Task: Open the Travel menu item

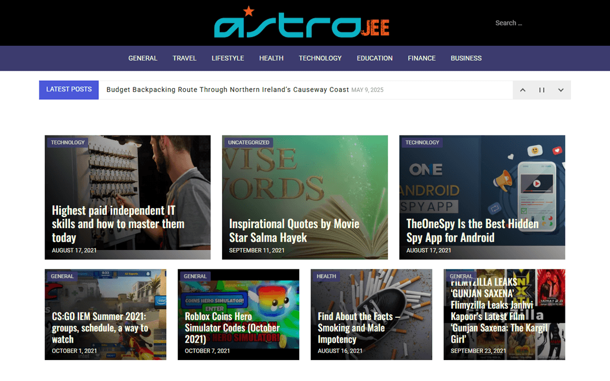Action: (184, 58)
